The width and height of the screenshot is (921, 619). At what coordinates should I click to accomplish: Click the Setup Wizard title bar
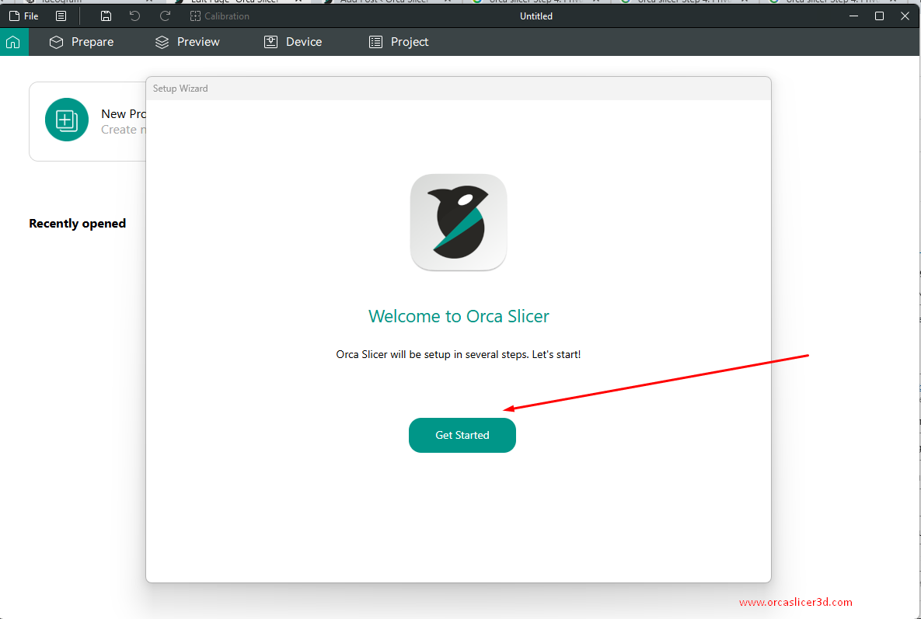tap(458, 89)
